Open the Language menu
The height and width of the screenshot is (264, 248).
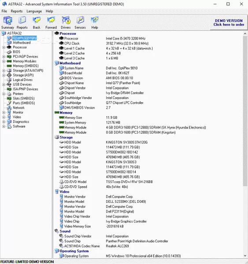34,11
